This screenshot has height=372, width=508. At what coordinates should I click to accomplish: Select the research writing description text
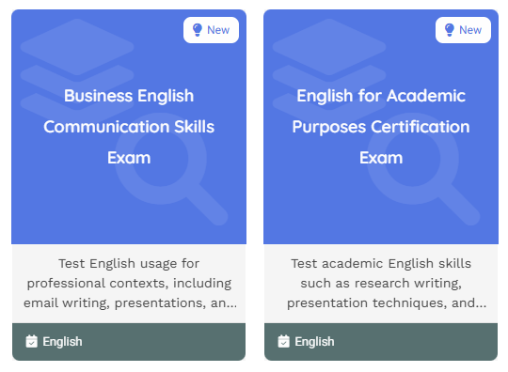coord(381,283)
